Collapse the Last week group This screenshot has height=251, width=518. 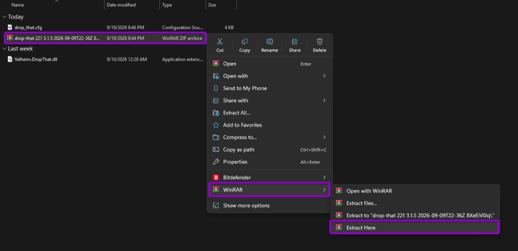(x=4, y=49)
